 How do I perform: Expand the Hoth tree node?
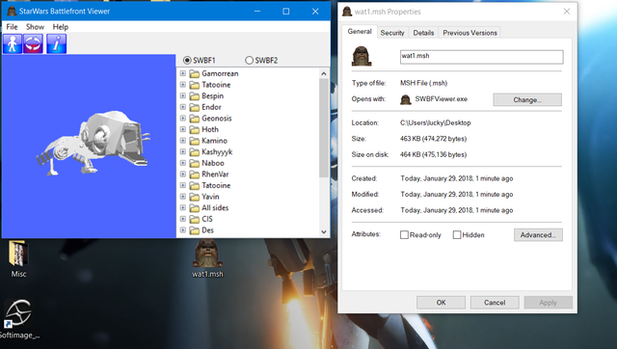click(183, 129)
